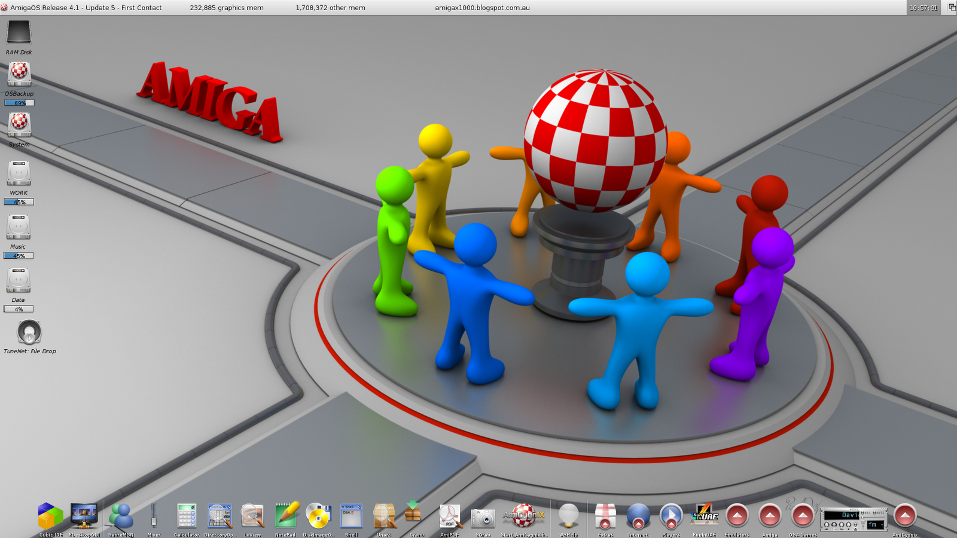Expand the OS4 Games subdock
Viewport: 957px width, 538px height.
point(803,516)
